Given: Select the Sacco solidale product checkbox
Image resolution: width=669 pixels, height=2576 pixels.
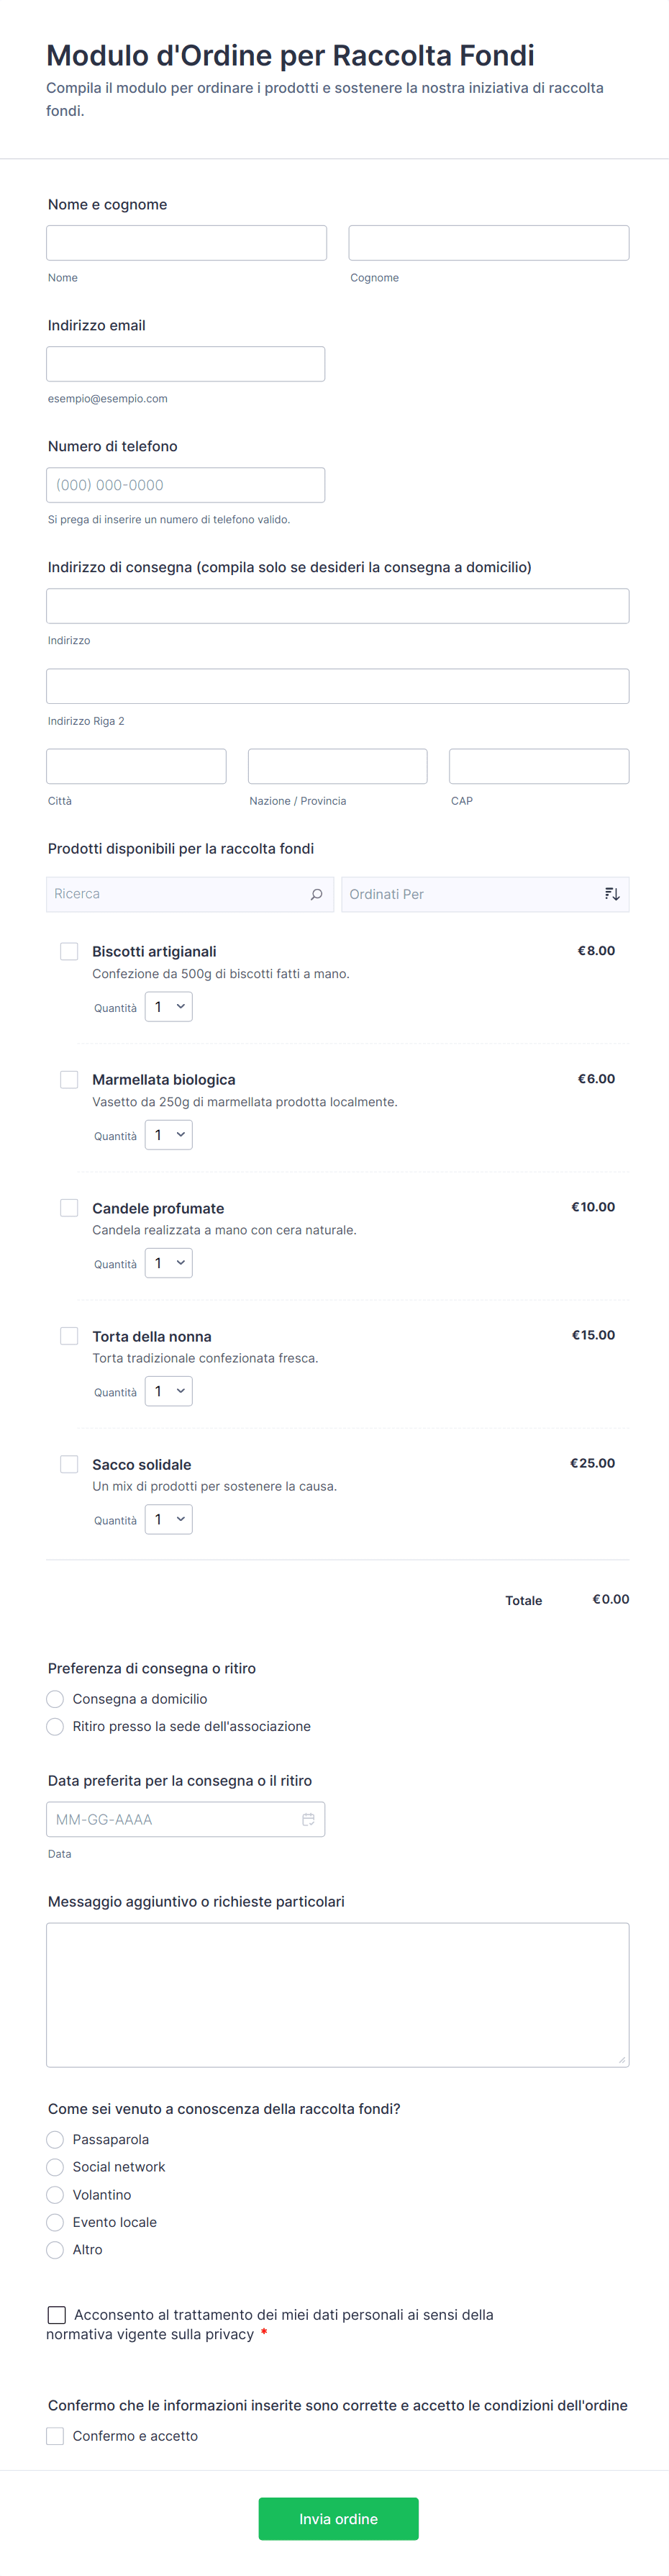Looking at the screenshot, I should (69, 1464).
